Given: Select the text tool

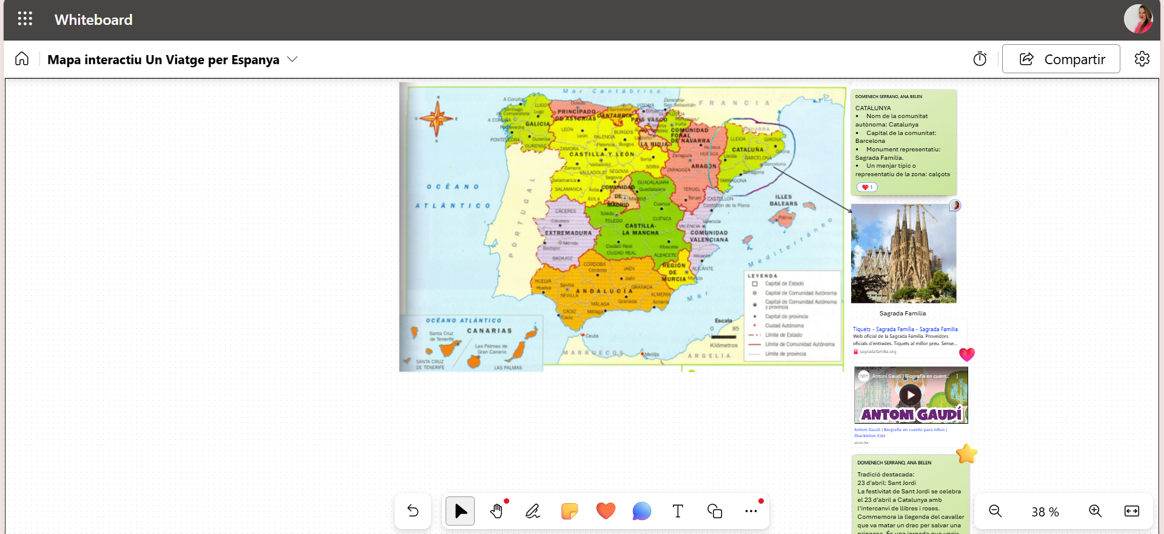Looking at the screenshot, I should (x=678, y=511).
